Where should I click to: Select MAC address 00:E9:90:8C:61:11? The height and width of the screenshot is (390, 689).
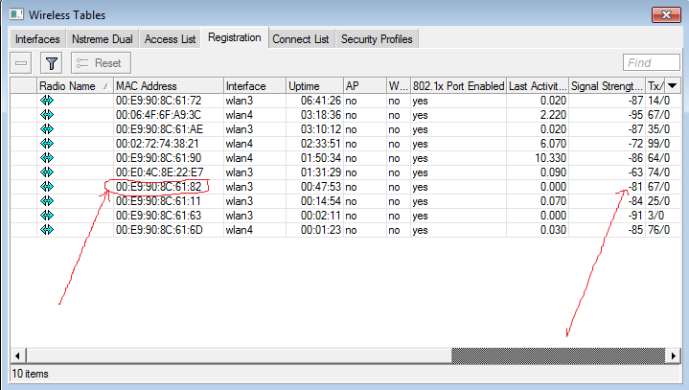click(x=158, y=201)
